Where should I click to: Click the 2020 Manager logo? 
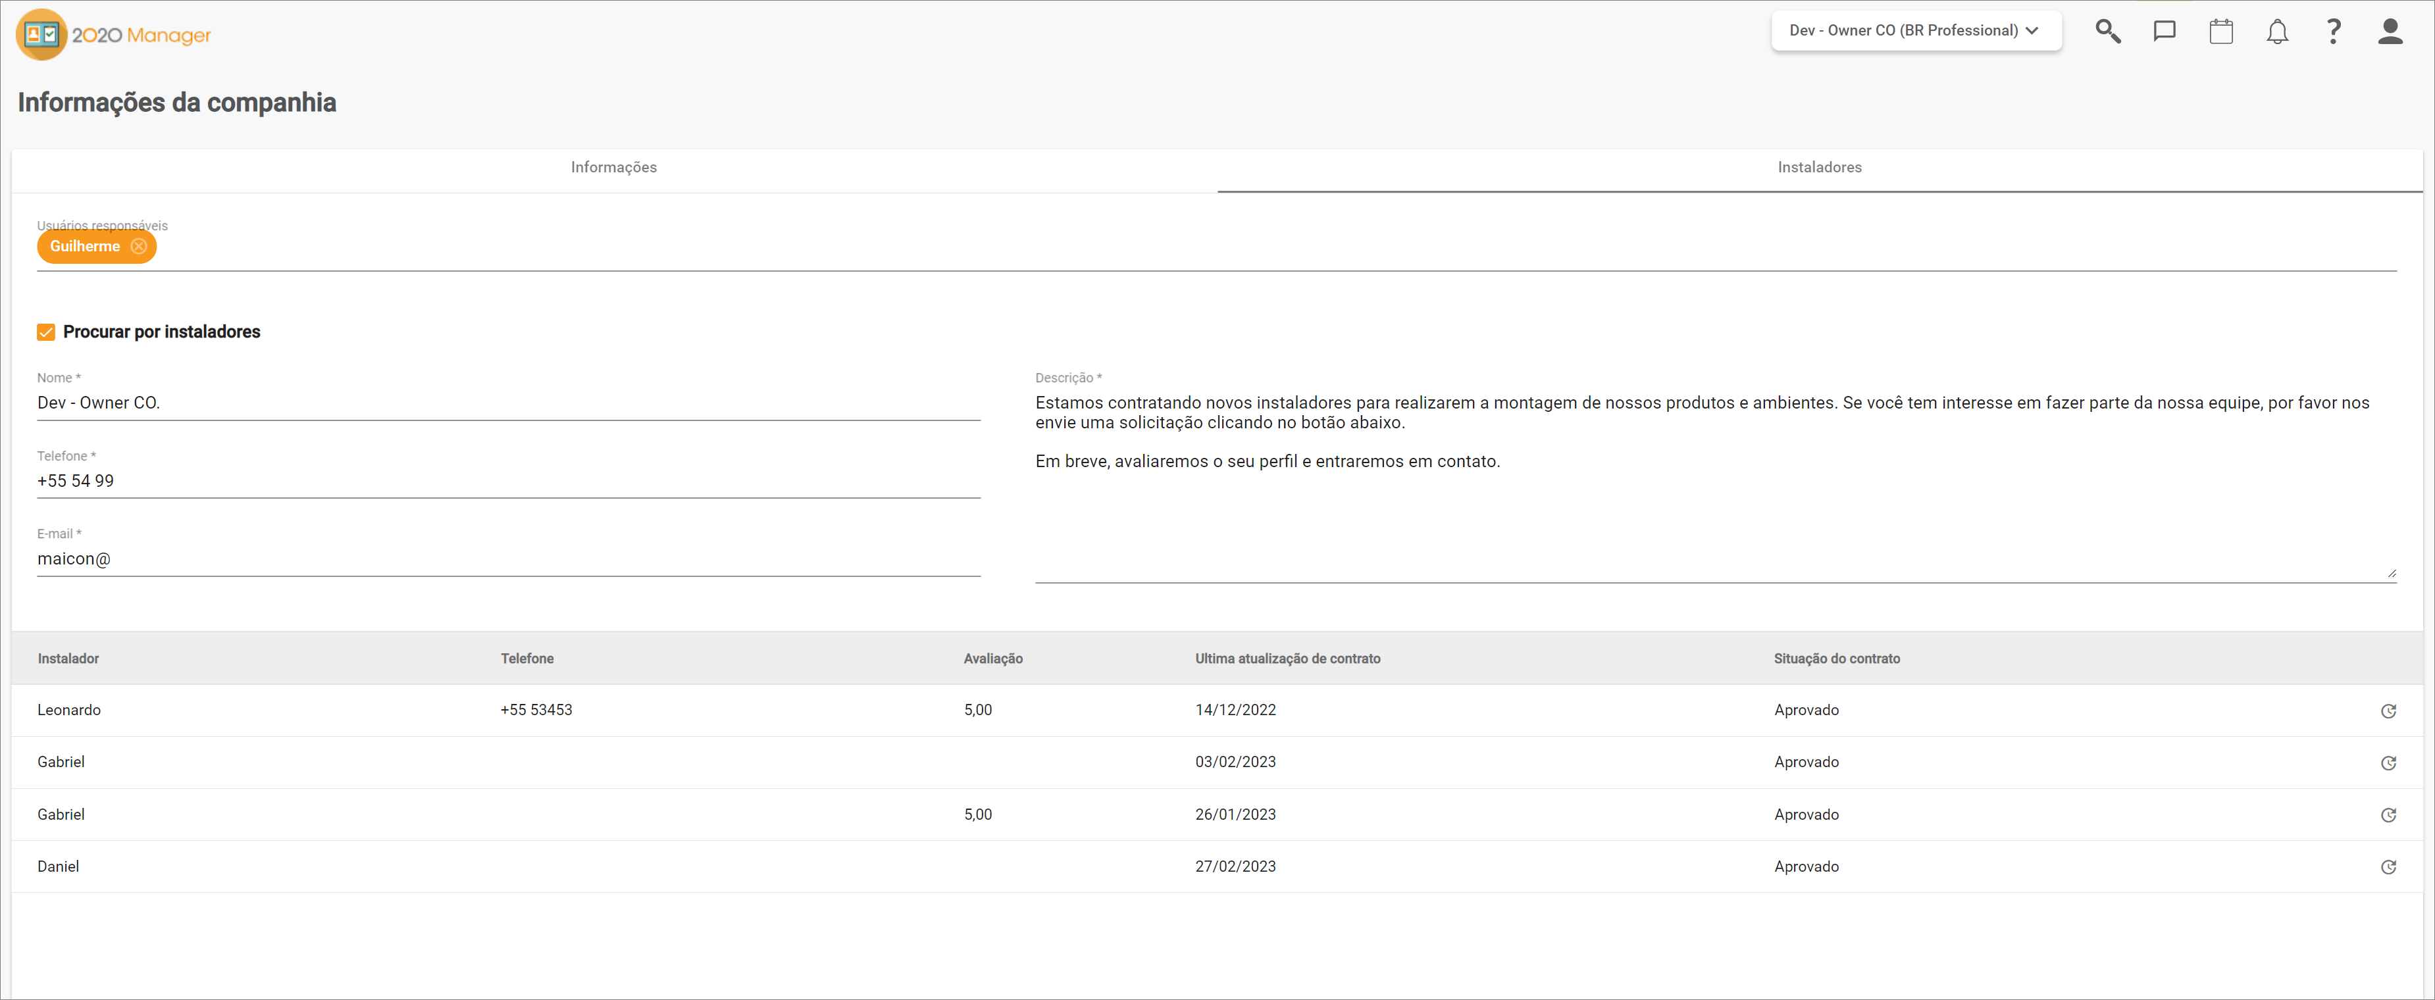(x=113, y=35)
